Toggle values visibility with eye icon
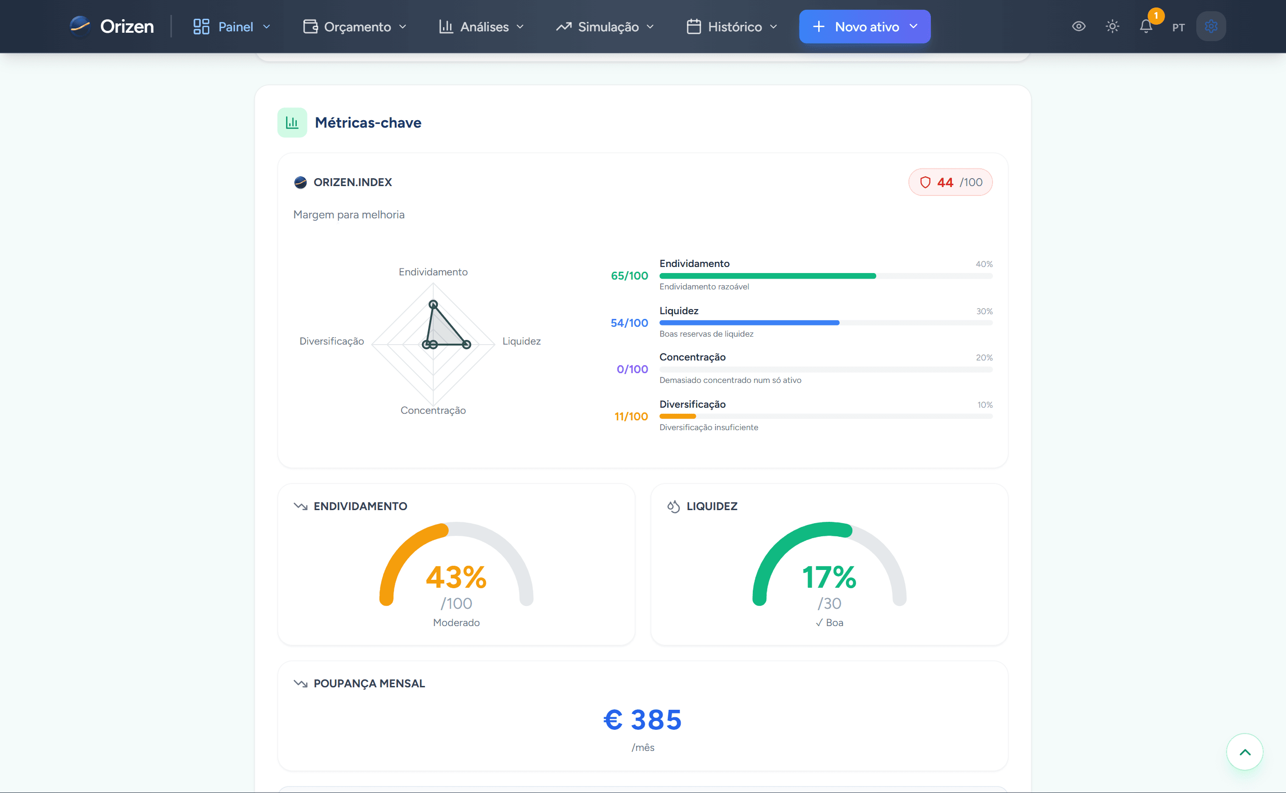 tap(1079, 26)
